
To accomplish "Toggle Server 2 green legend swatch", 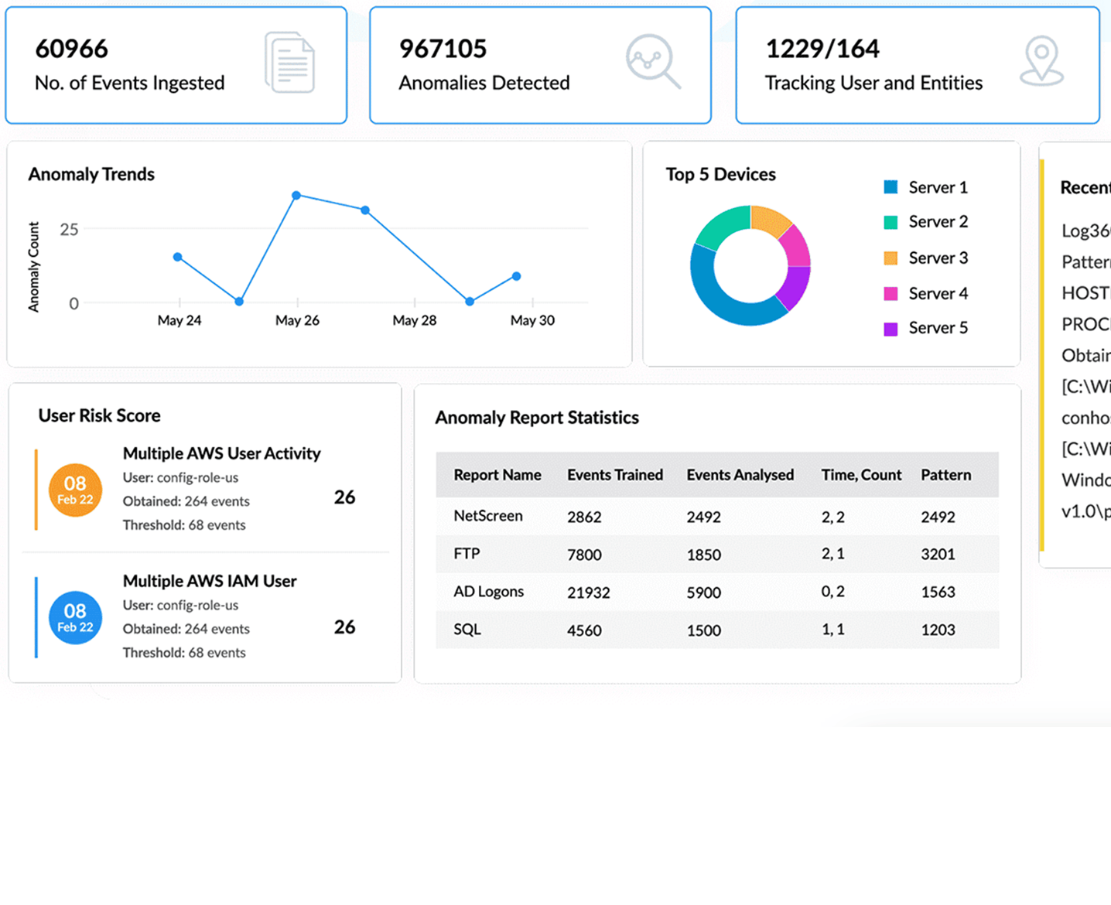I will pyautogui.click(x=891, y=222).
